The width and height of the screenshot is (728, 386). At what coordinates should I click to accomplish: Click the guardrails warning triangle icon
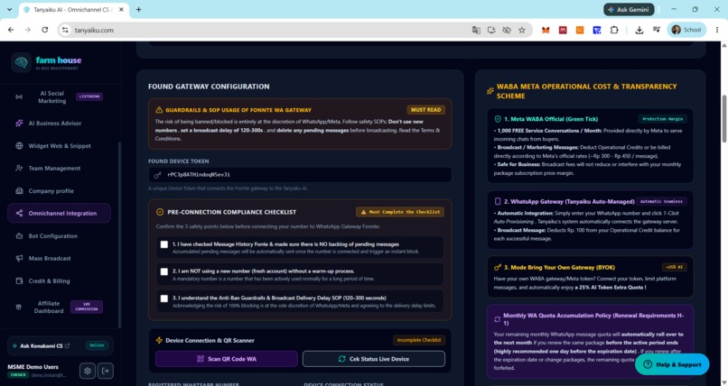[159, 110]
